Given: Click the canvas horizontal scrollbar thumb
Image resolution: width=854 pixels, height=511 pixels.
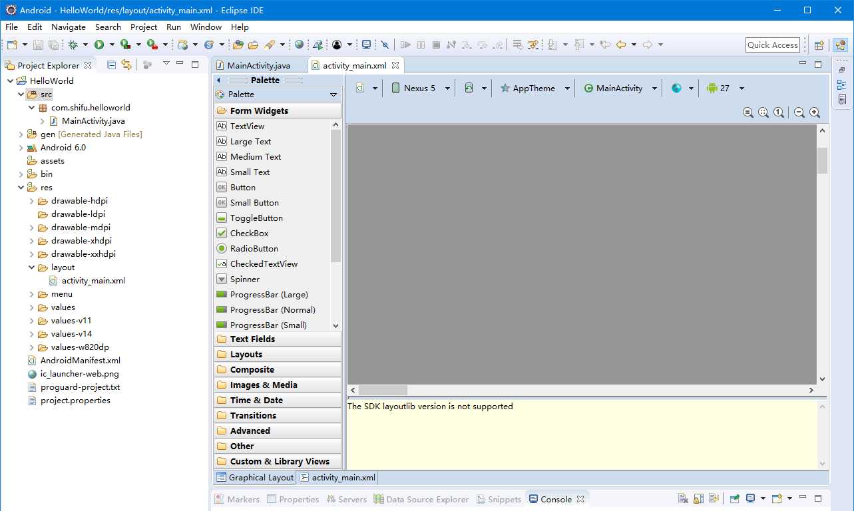Looking at the screenshot, I should tap(383, 391).
